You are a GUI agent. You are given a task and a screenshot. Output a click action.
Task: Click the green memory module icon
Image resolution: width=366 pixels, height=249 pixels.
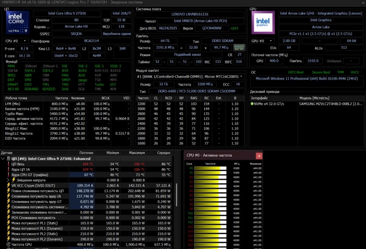tap(238, 47)
